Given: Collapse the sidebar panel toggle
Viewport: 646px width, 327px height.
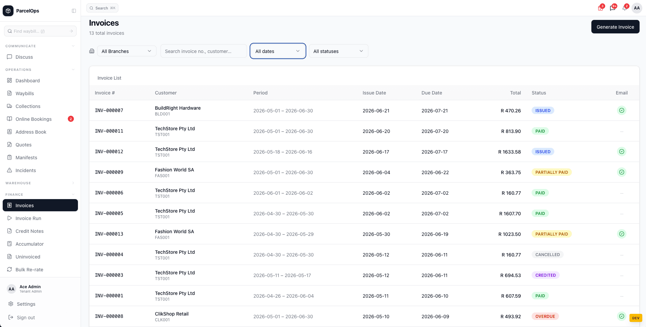Looking at the screenshot, I should pyautogui.click(x=74, y=11).
